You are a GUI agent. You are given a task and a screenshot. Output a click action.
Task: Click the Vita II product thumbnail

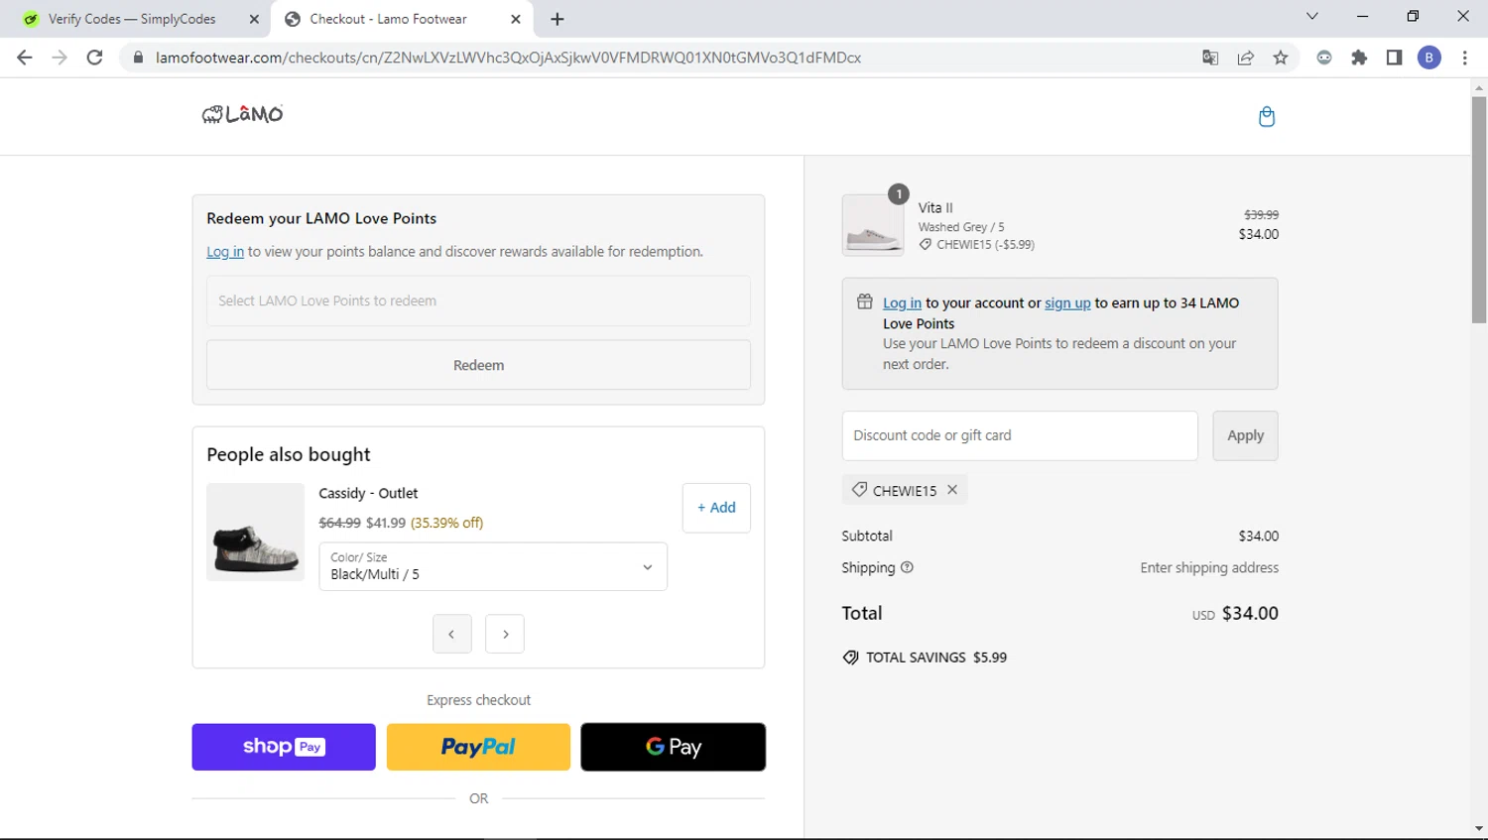click(873, 225)
